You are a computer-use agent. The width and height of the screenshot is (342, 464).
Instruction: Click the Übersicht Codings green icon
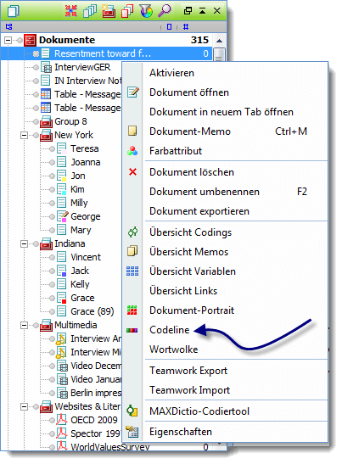[132, 232]
